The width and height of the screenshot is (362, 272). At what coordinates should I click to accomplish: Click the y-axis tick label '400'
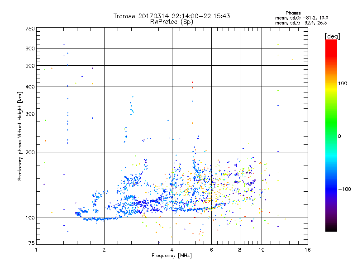click(x=30, y=87)
